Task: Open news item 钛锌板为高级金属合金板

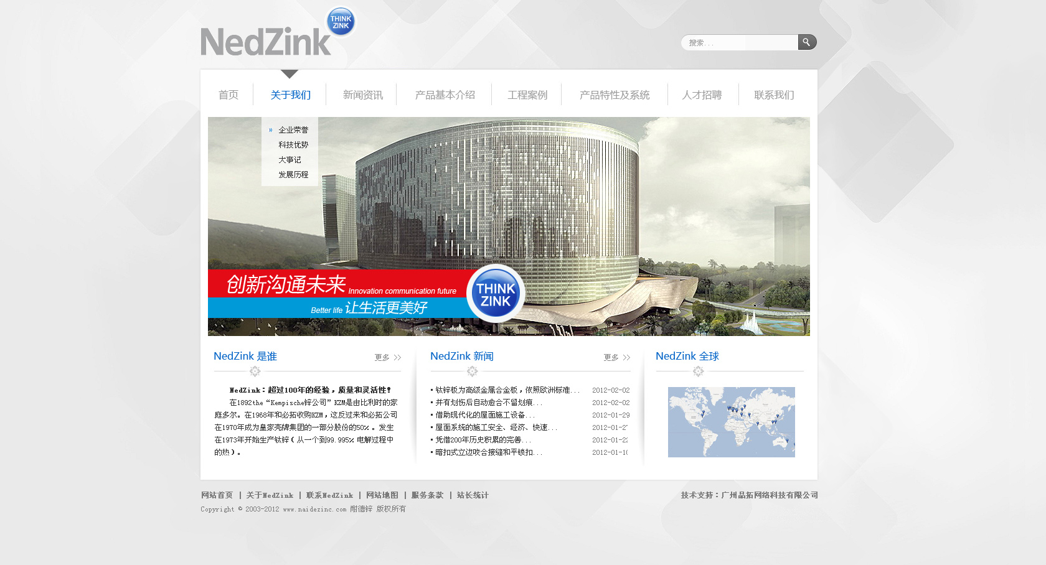Action: [507, 390]
